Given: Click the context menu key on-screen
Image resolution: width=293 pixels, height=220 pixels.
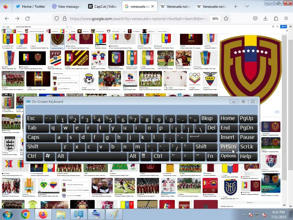Looking at the screenshot, I should pos(146,157).
